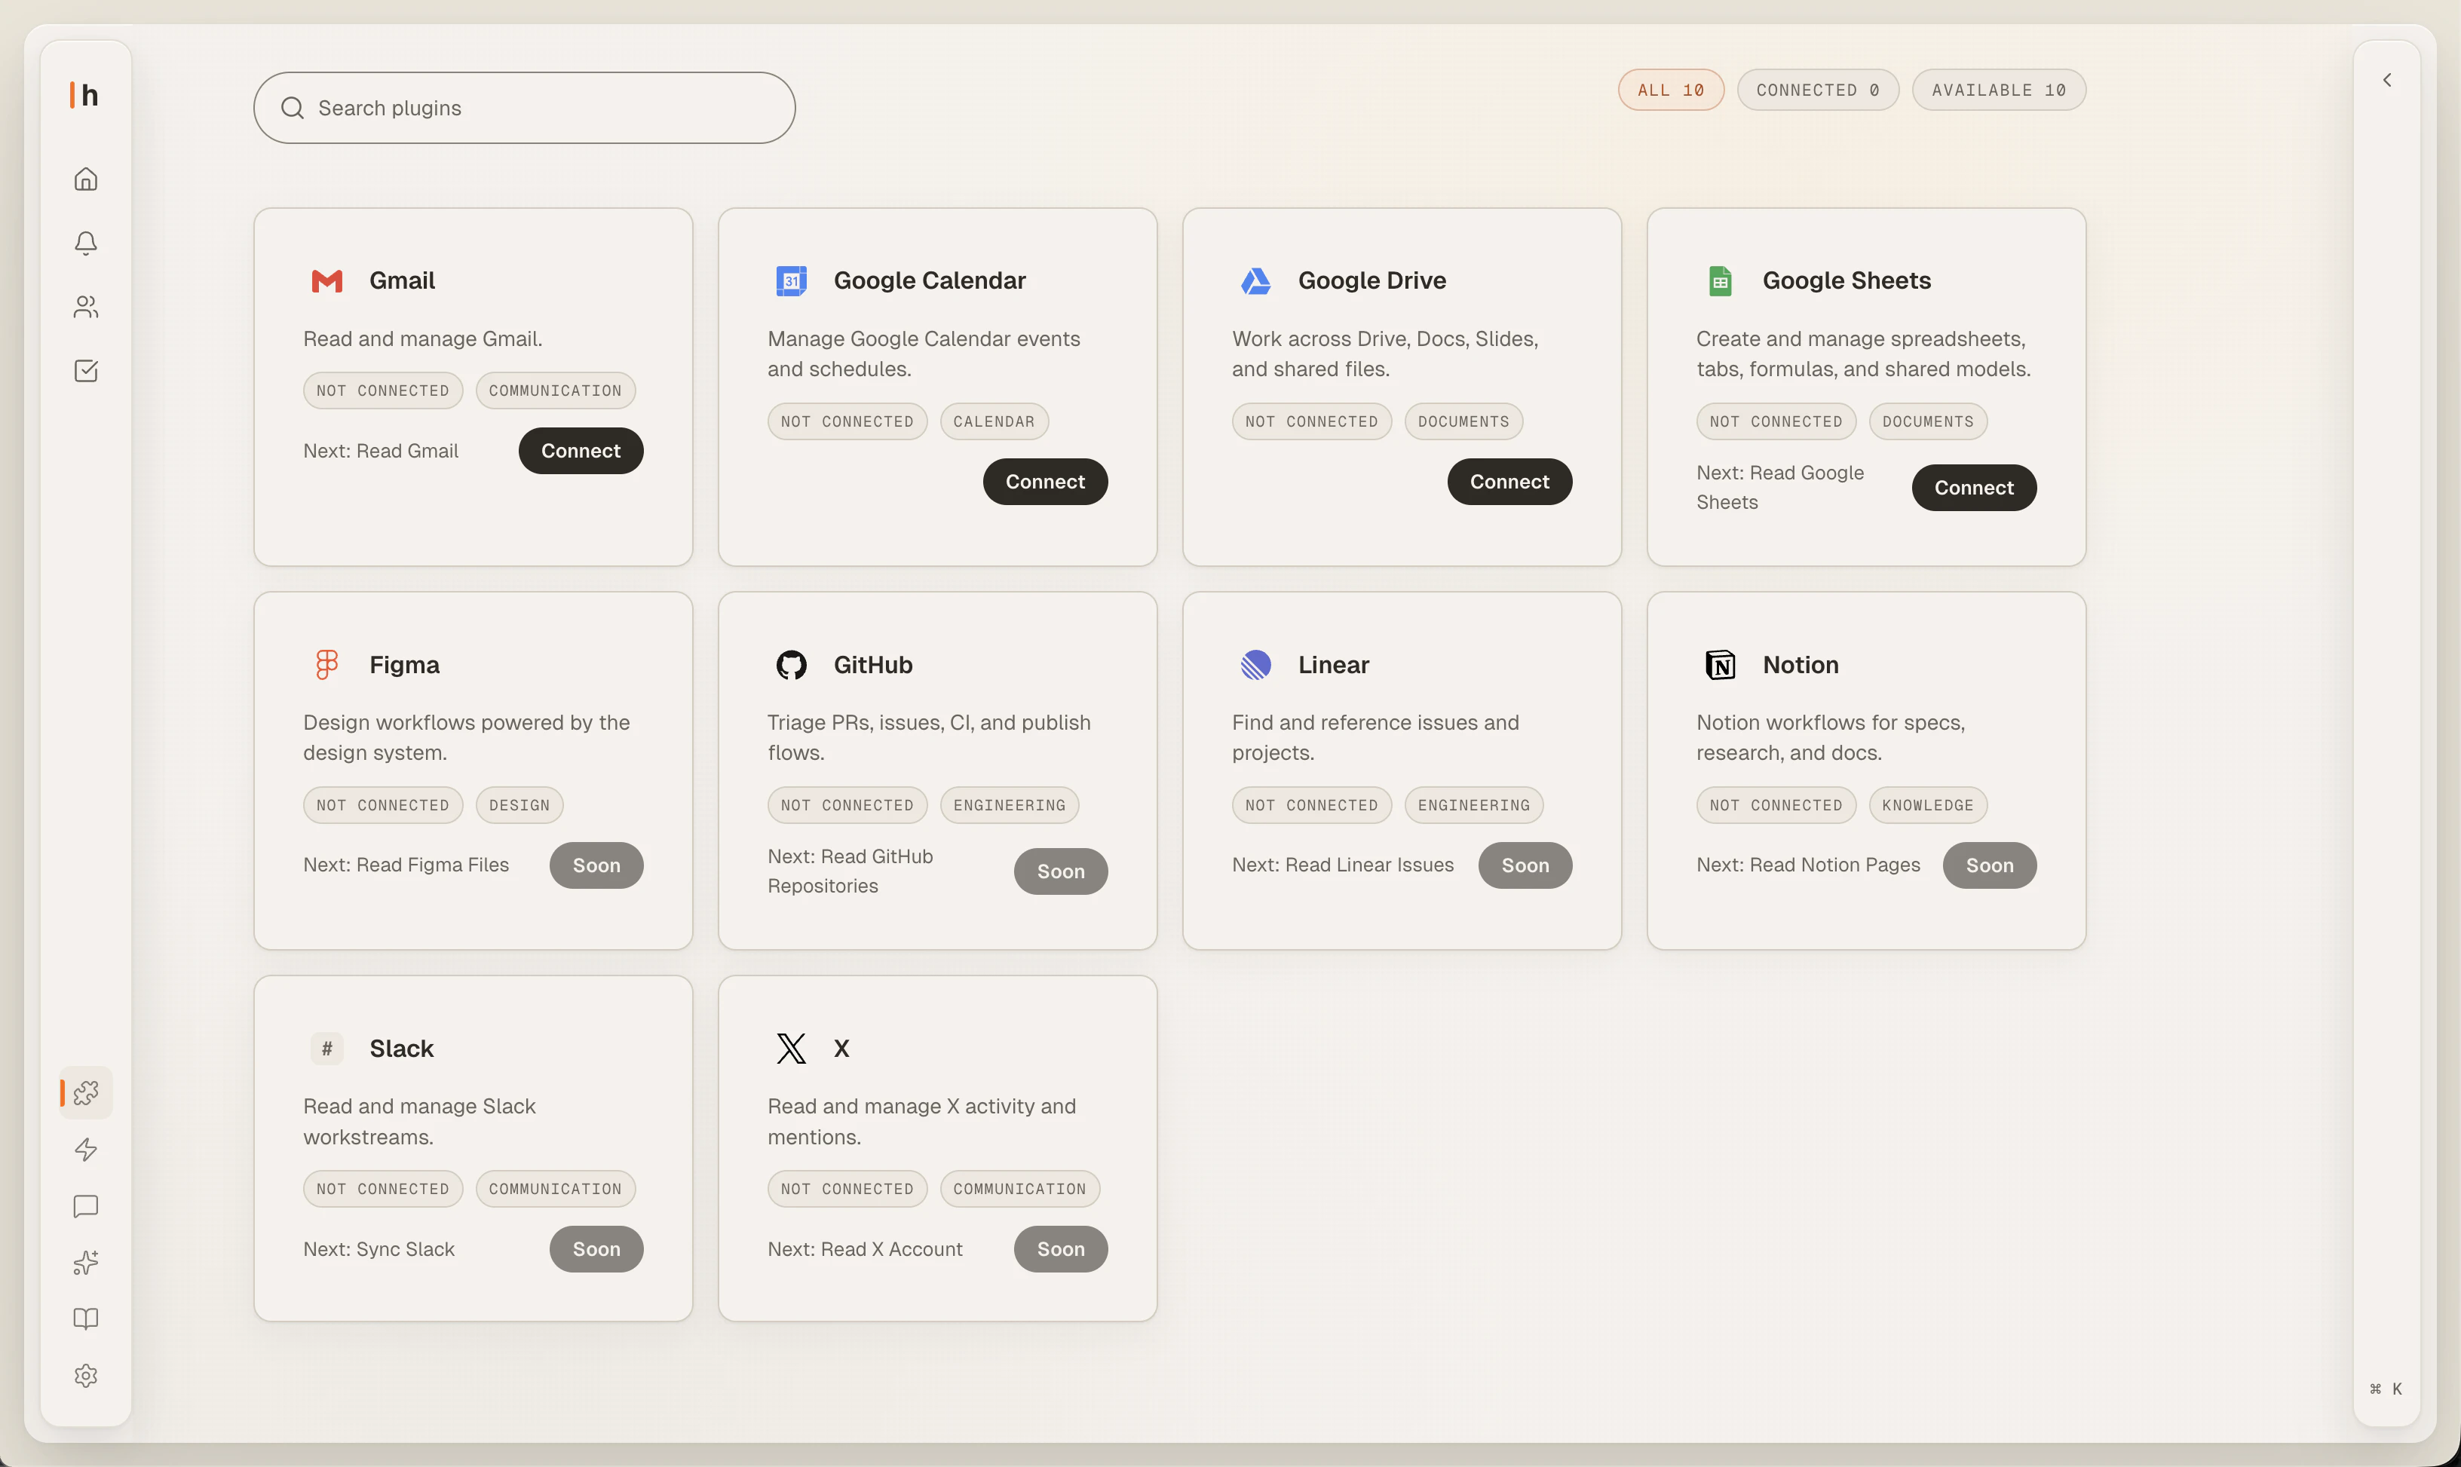This screenshot has height=1467, width=2461.
Task: Open the ⌘ K command shortcut
Action: pyautogui.click(x=2386, y=1389)
